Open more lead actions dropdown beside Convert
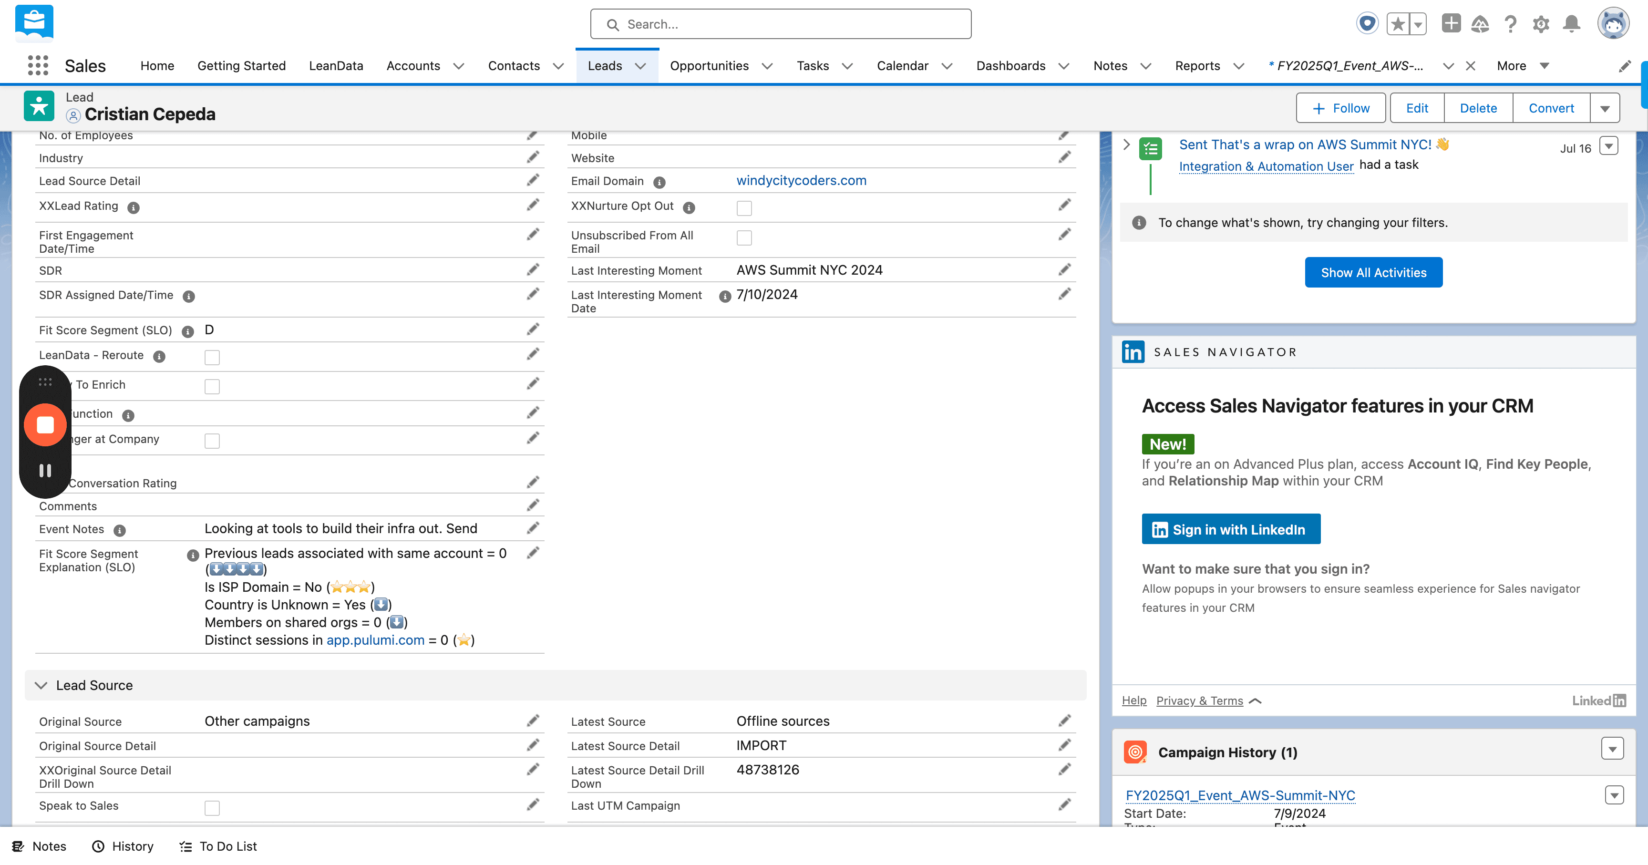Screen dimensions: 1648x865 point(1605,108)
